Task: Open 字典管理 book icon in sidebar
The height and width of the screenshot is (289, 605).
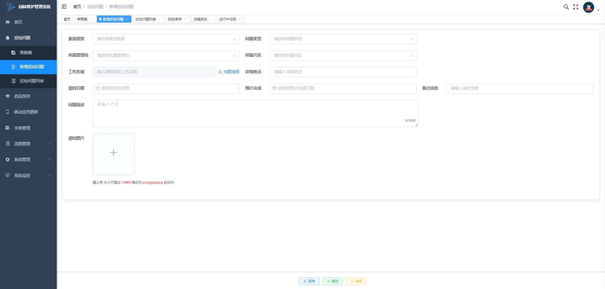Action: point(8,128)
